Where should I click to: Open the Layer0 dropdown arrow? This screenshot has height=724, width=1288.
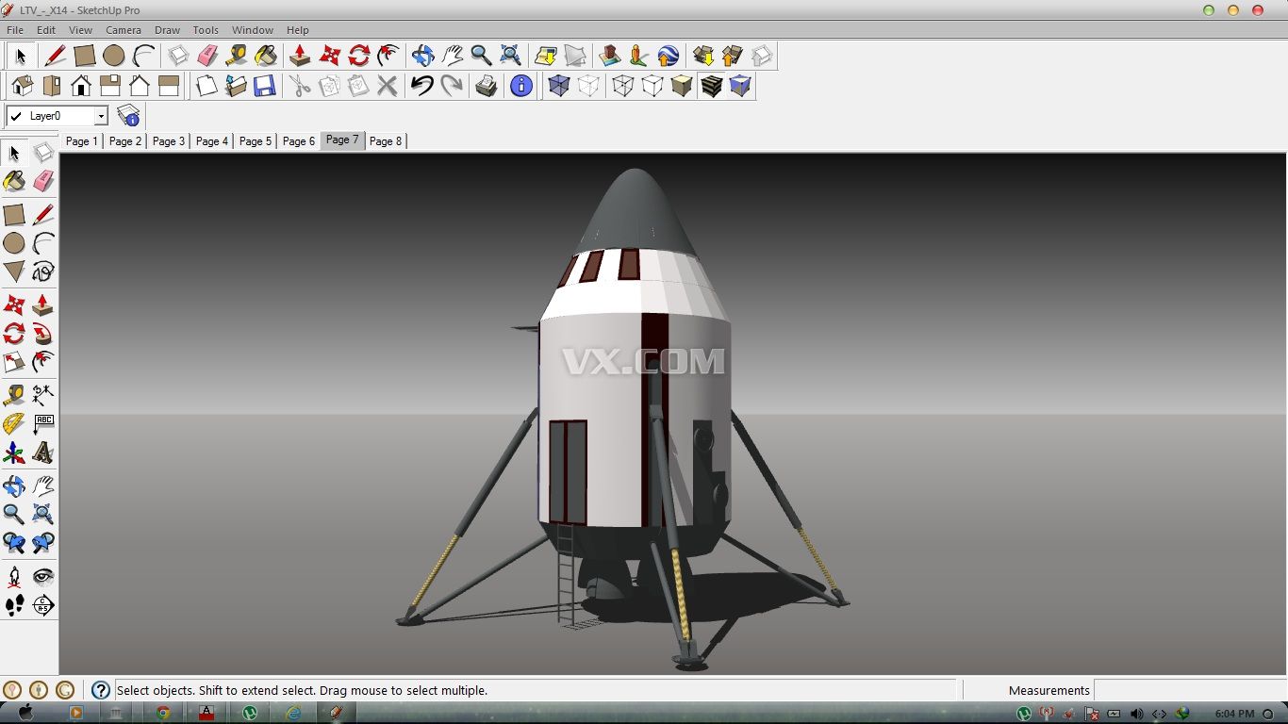point(101,116)
